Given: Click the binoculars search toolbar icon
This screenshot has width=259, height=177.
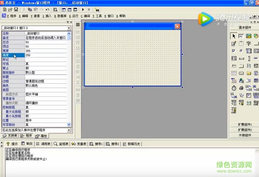Looking at the screenshot, I should [97, 9].
